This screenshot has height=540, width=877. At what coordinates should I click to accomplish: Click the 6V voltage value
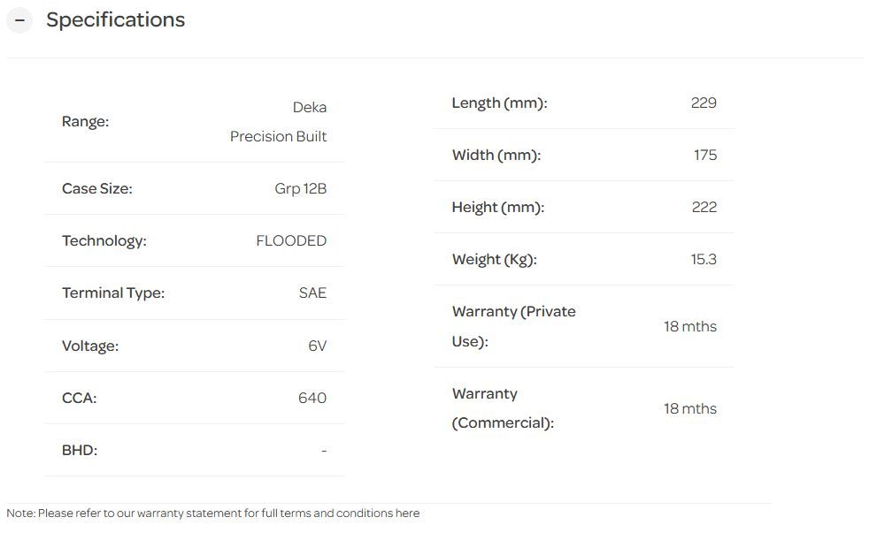point(317,346)
